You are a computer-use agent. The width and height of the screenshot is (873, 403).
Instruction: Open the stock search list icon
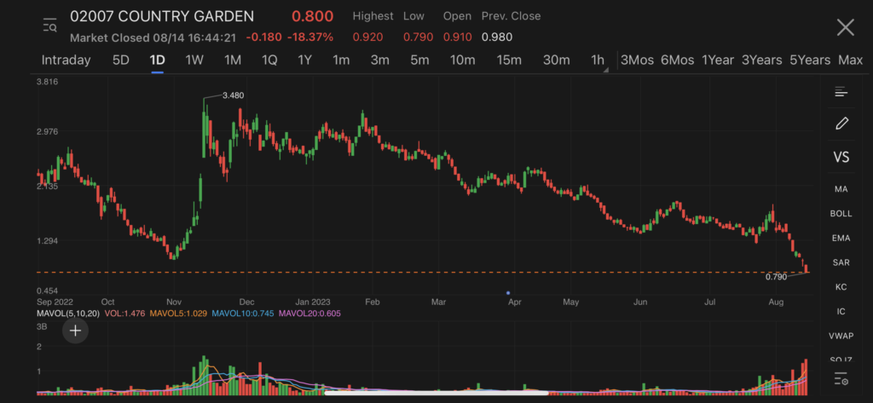click(49, 25)
